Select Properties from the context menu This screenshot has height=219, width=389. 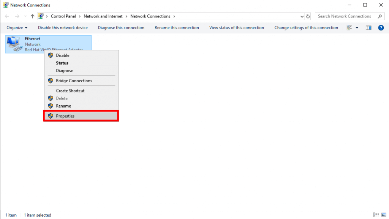[x=65, y=116]
